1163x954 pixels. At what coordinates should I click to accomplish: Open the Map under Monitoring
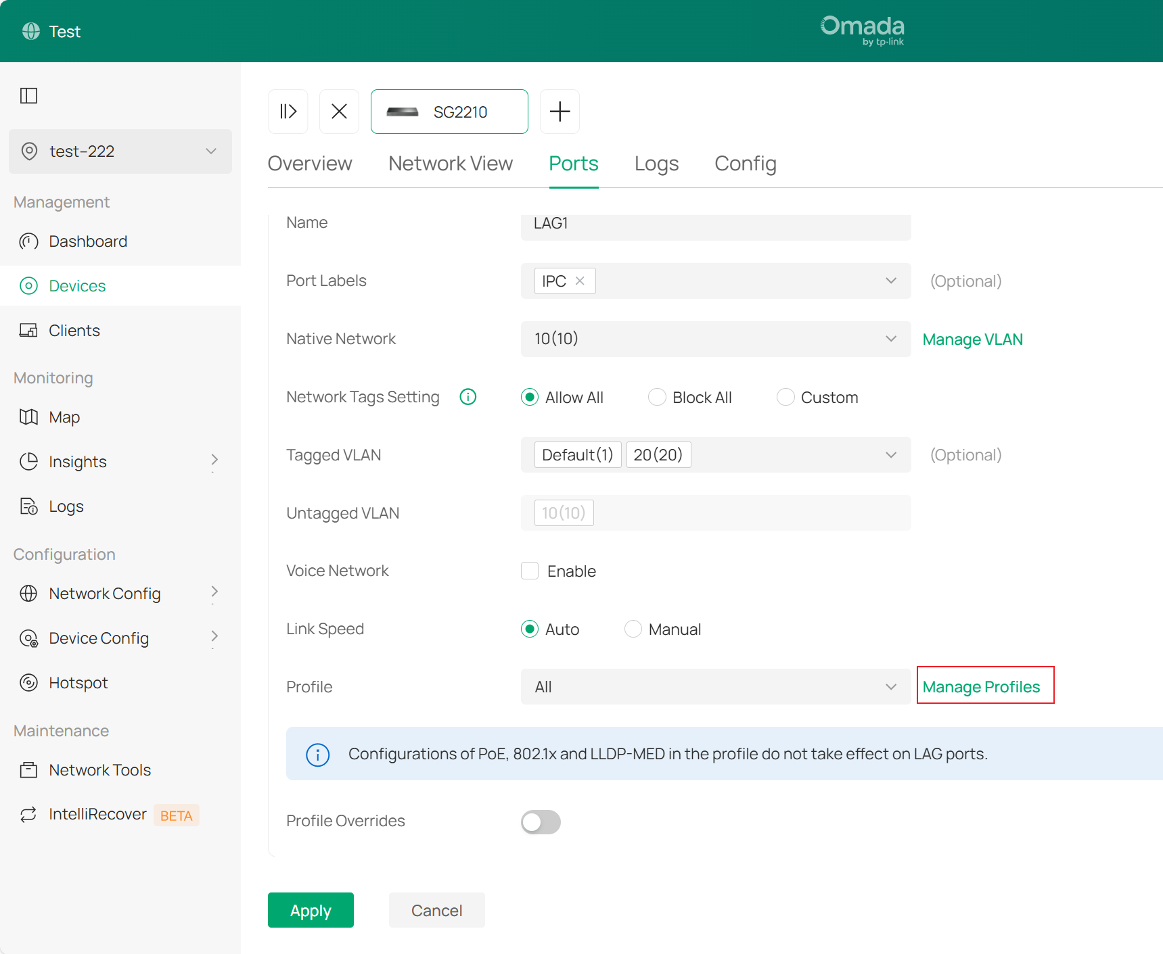coord(64,416)
